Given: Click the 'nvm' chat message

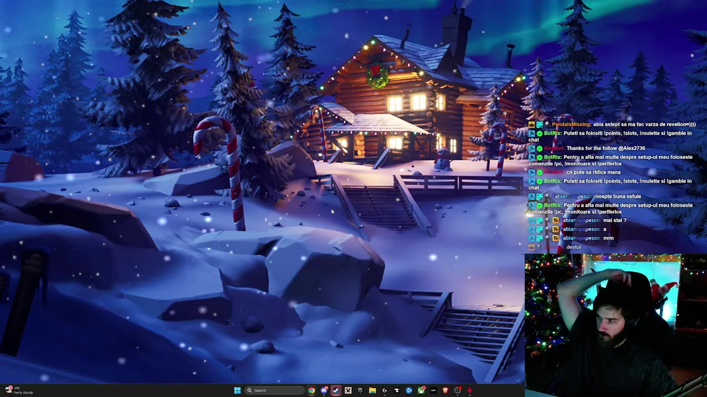Looking at the screenshot, I should click(x=608, y=238).
